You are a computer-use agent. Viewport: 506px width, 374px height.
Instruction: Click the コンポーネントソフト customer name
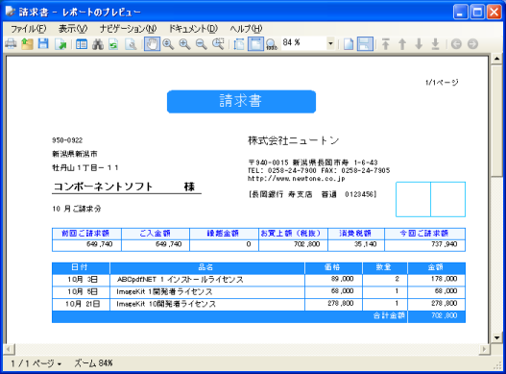pyautogui.click(x=103, y=187)
